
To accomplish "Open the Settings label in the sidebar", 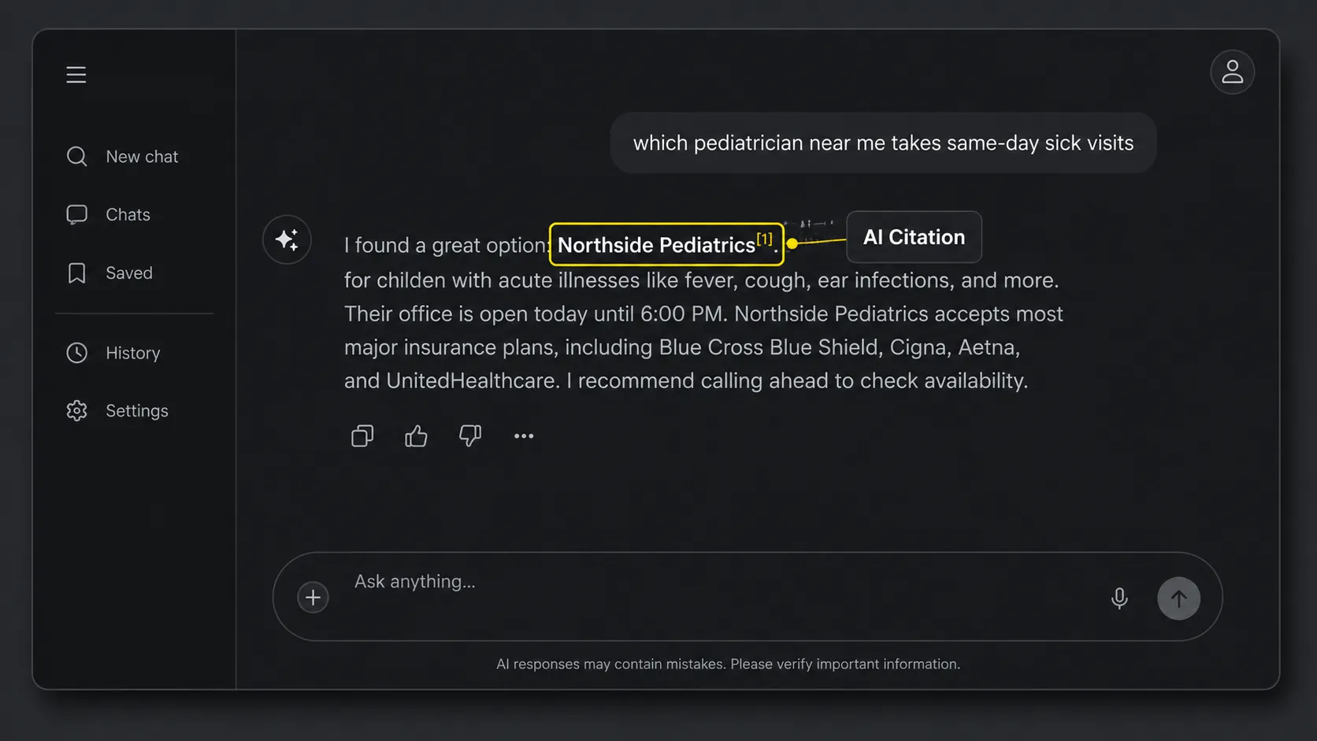I will (137, 411).
